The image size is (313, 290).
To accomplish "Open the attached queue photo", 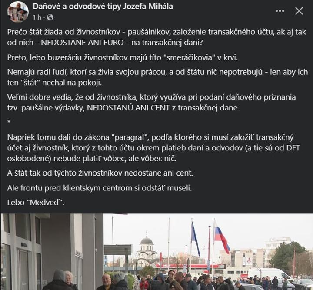I will [156, 252].
